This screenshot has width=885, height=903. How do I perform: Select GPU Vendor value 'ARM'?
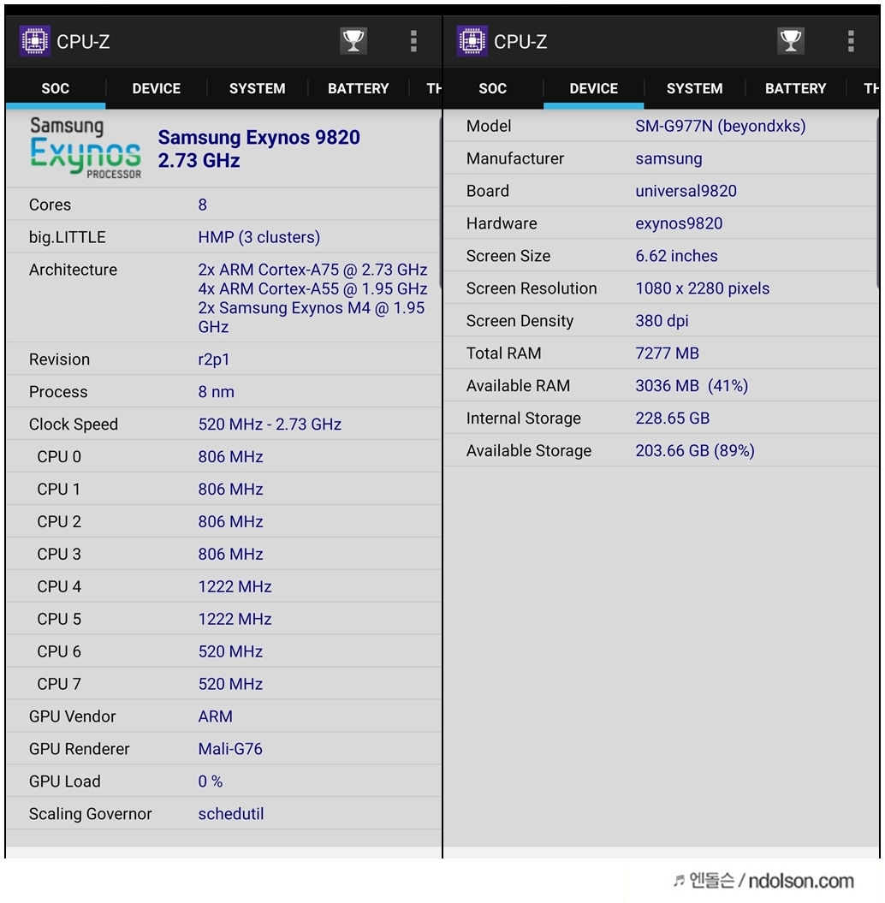point(216,716)
